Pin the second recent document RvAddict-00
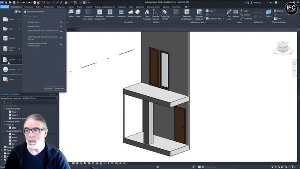Viewport: 300px width, 169px height. pyautogui.click(x=61, y=26)
